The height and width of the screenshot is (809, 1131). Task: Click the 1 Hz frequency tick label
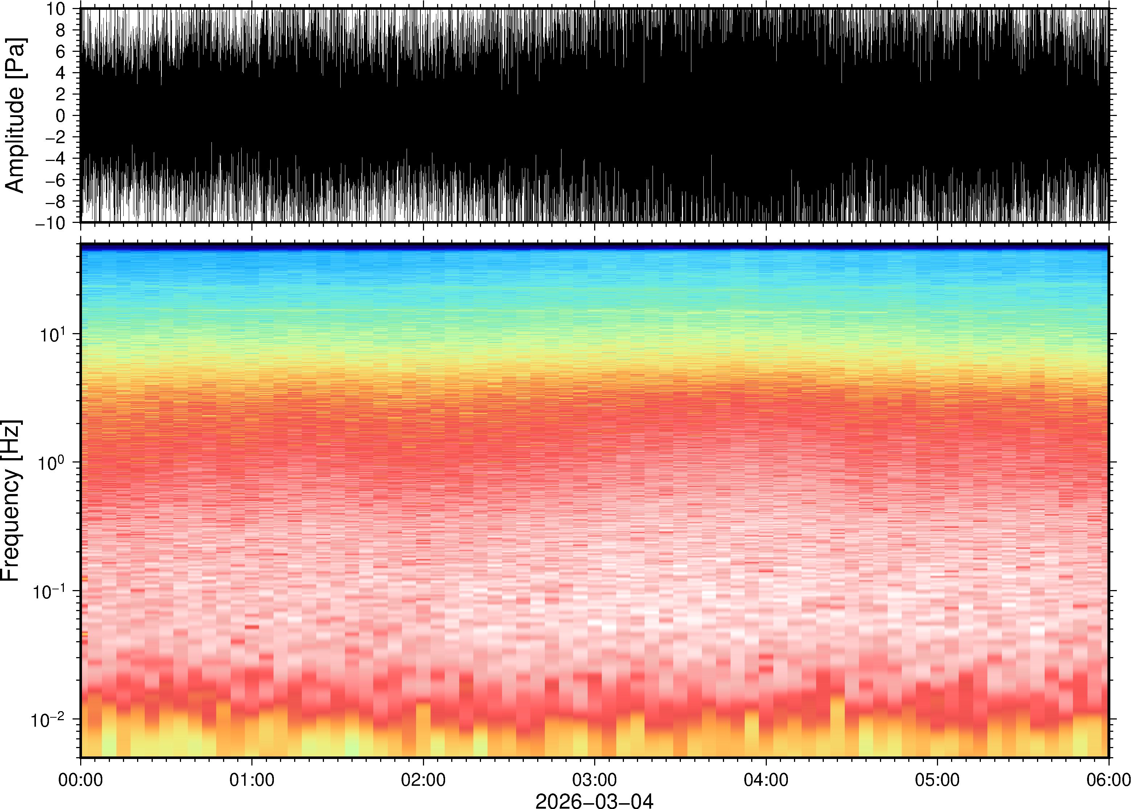tap(52, 463)
